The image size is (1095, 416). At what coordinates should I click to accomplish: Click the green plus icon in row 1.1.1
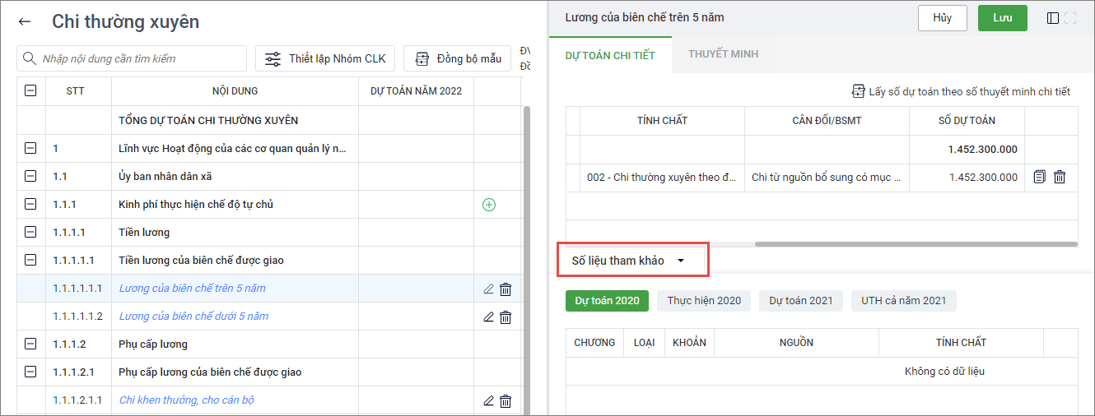[x=489, y=205]
